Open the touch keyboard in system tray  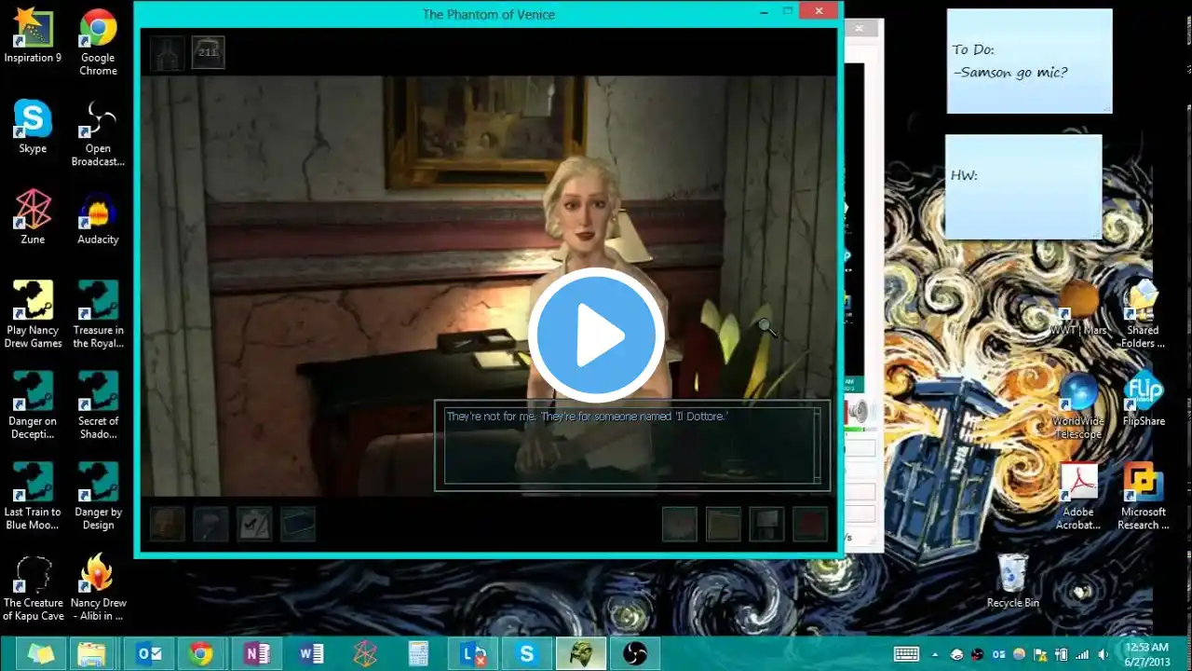pos(906,654)
